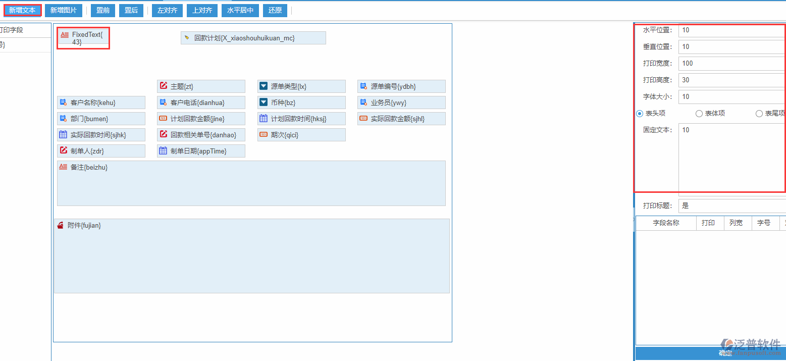Click the 业务员{ywy} field label

coord(389,103)
